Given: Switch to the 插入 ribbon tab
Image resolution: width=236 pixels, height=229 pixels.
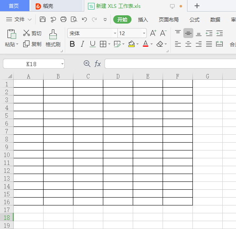Looking at the screenshot, I should pos(143,20).
